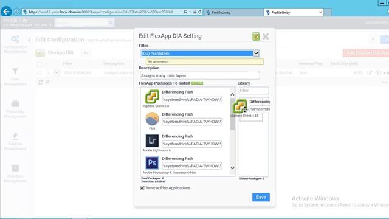Click the blue button at top right edge
Screen dimensions: 389x219
tap(385, 40)
